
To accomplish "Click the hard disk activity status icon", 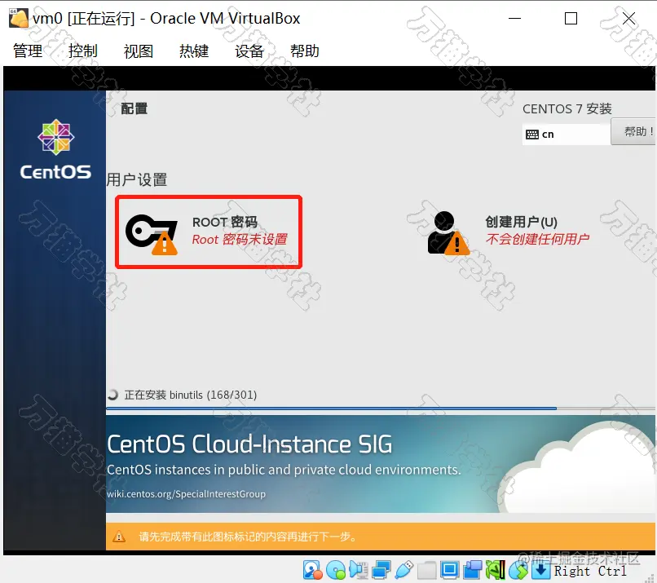I will pyautogui.click(x=312, y=570).
